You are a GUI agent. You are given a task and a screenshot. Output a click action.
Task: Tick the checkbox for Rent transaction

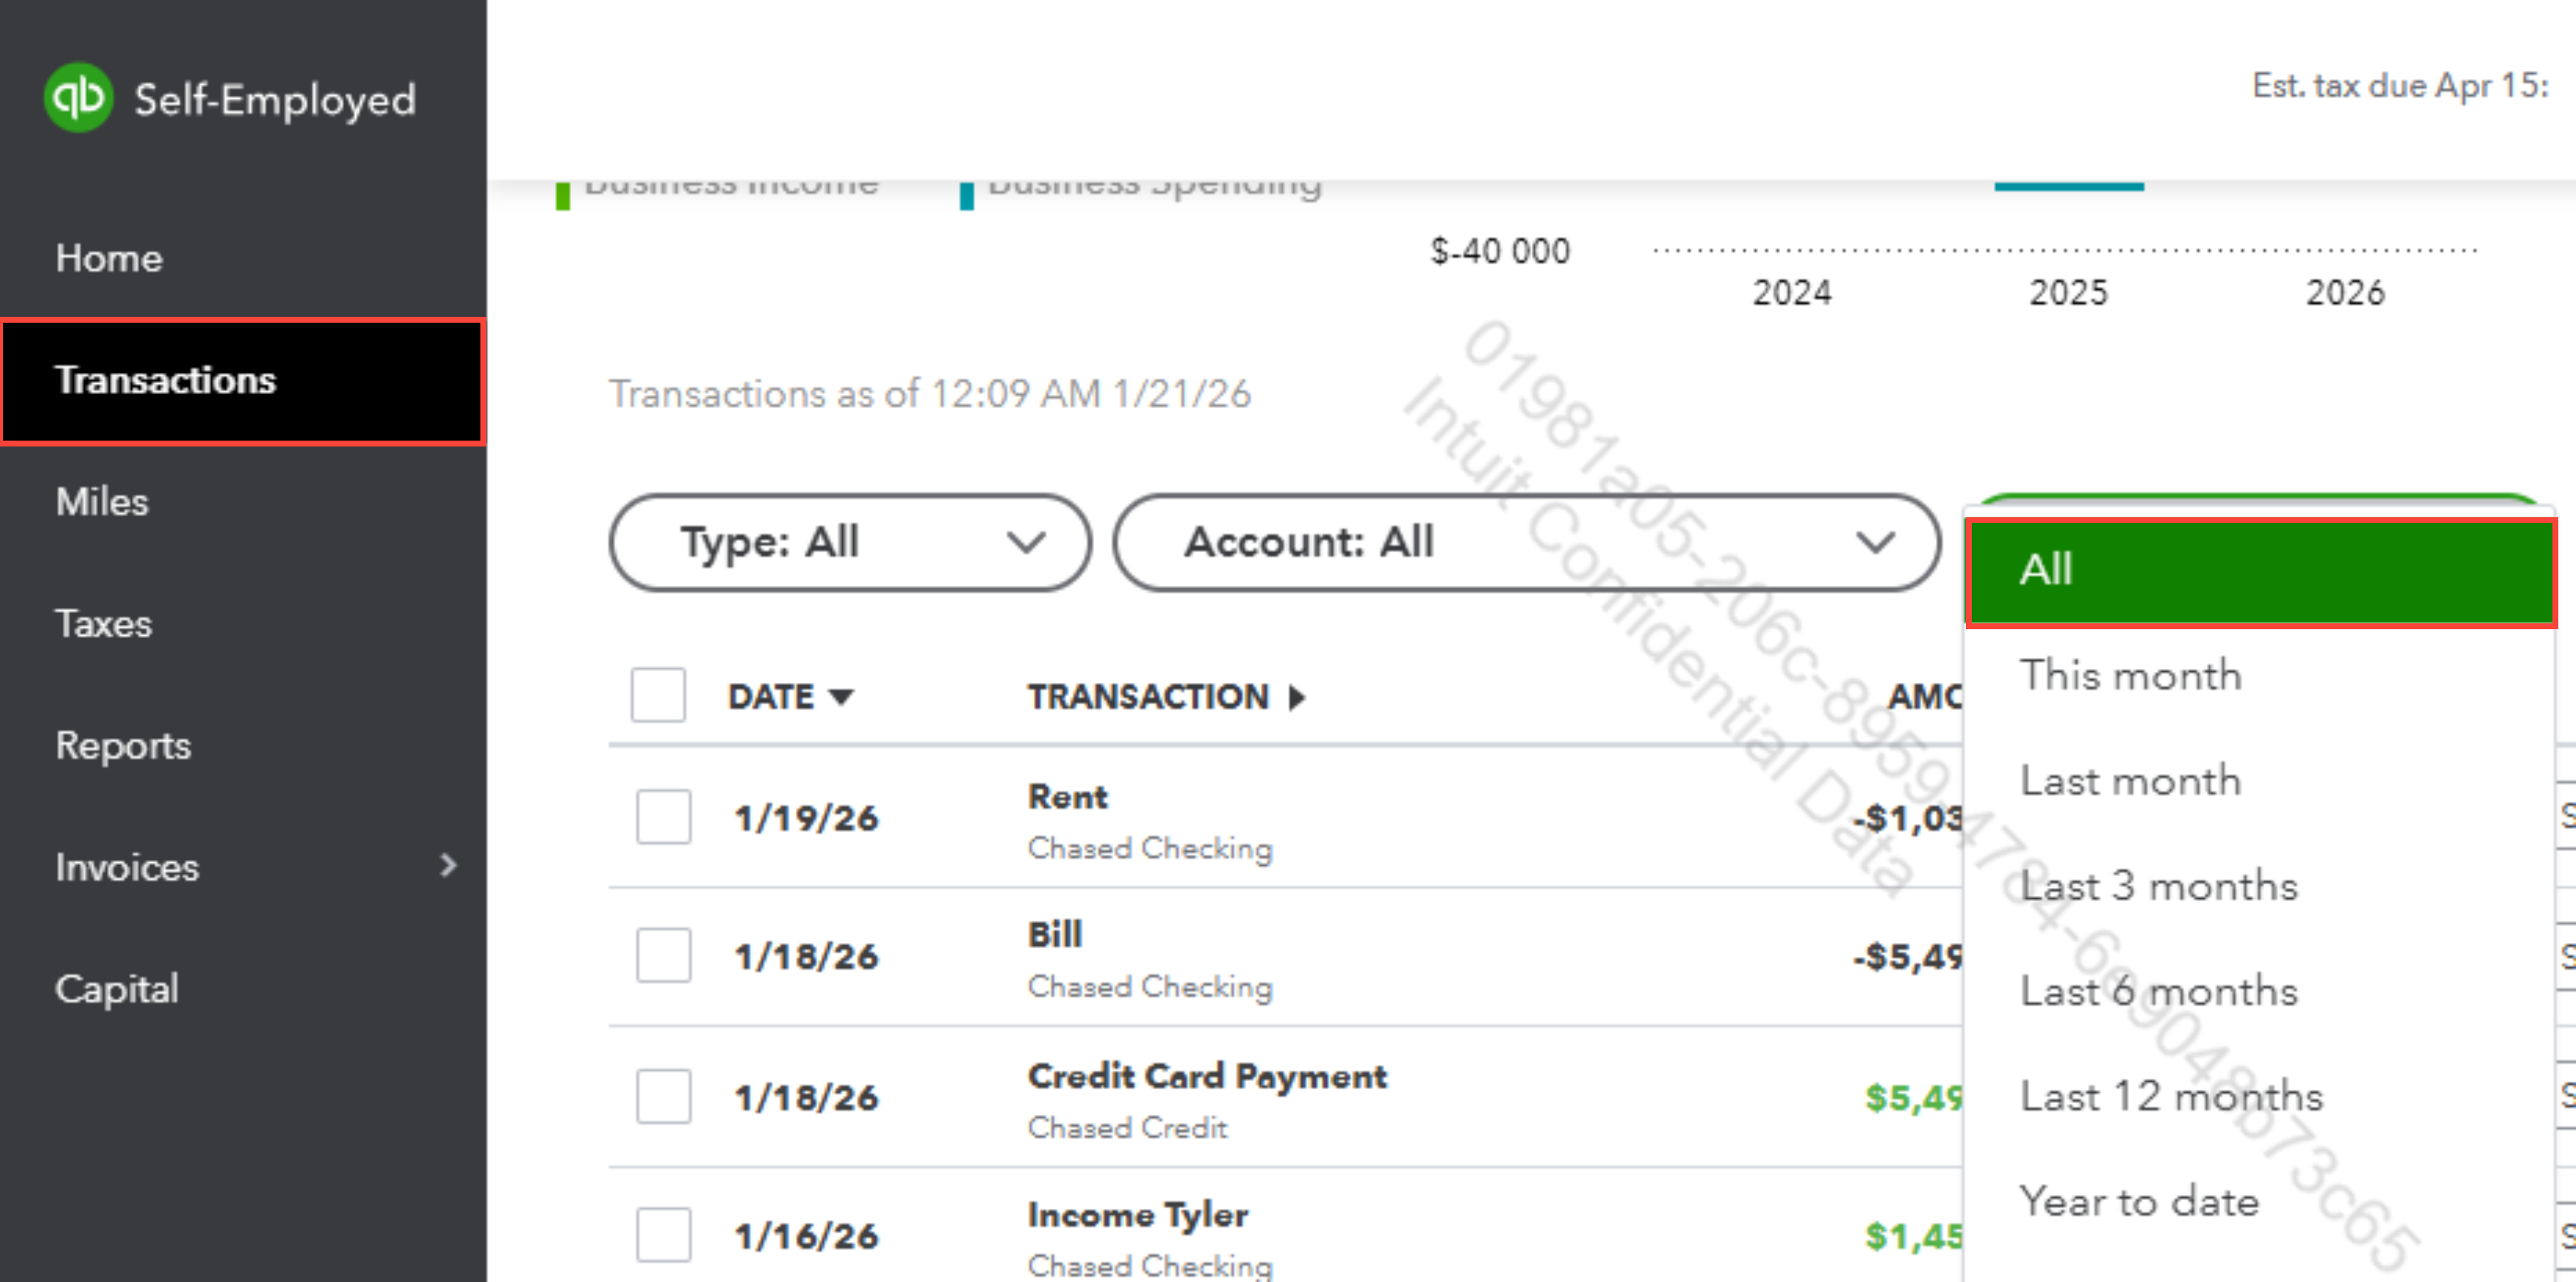tap(663, 817)
